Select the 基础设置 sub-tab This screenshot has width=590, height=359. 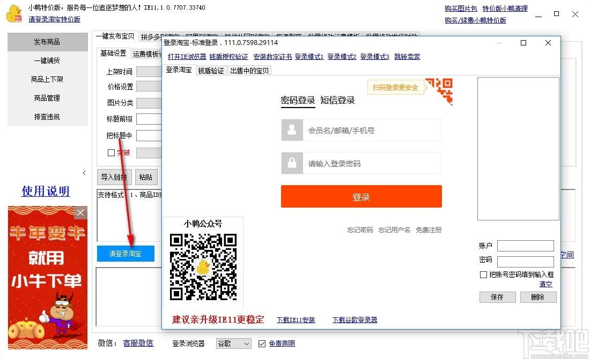[x=113, y=54]
